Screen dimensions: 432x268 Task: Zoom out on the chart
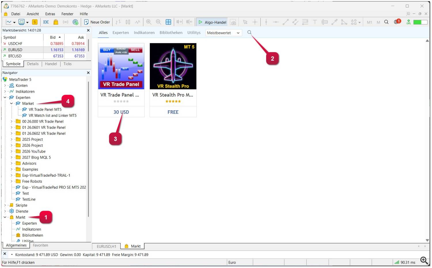tap(158, 22)
